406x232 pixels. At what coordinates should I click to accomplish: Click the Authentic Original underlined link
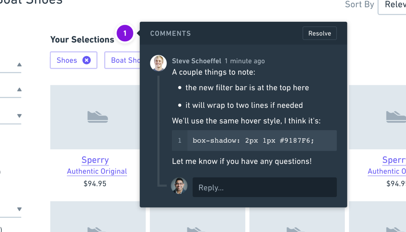click(97, 171)
